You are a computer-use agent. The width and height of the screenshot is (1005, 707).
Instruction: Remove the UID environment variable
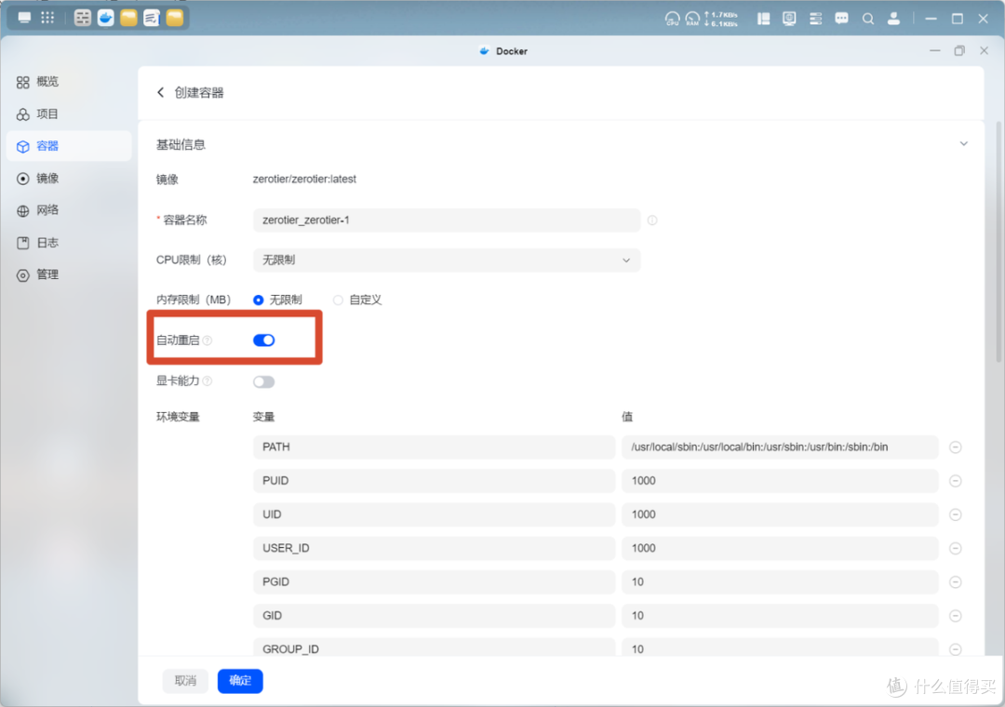(955, 514)
